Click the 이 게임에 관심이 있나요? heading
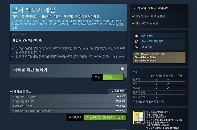Screen dimensions: 197x130 (151, 8)
